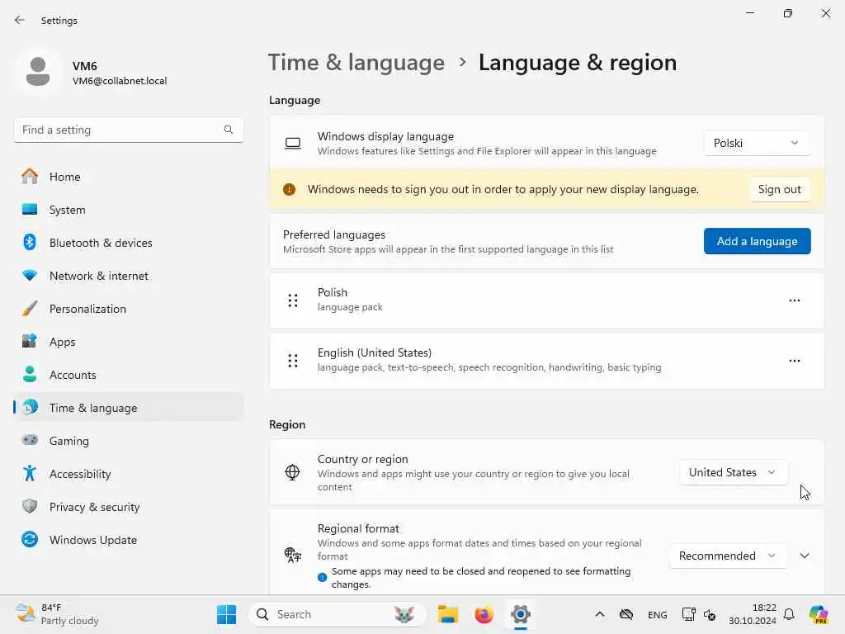
Task: Click the Windows Update sync icon
Action: 30,539
